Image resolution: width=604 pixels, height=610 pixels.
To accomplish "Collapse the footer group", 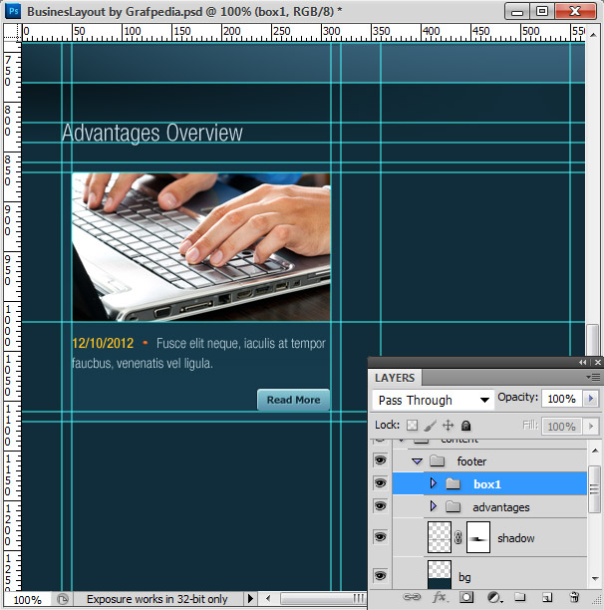I will (x=417, y=461).
